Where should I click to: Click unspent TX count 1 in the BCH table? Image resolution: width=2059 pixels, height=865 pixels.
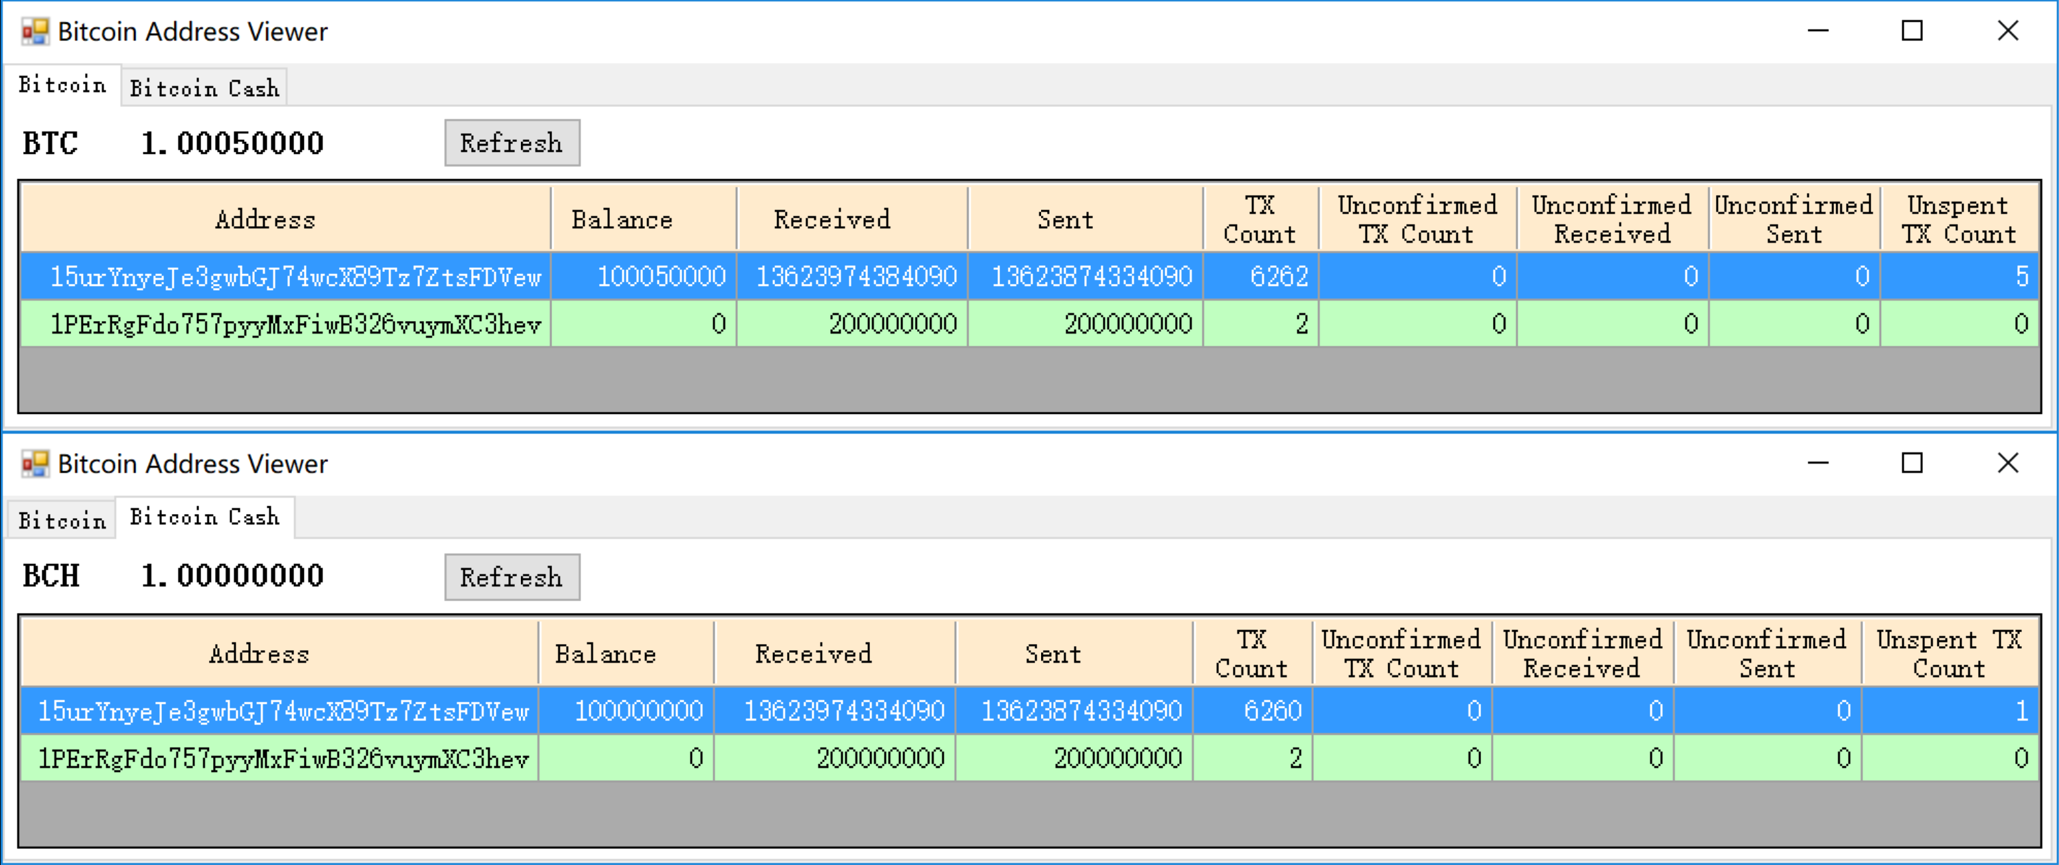pos(1950,711)
